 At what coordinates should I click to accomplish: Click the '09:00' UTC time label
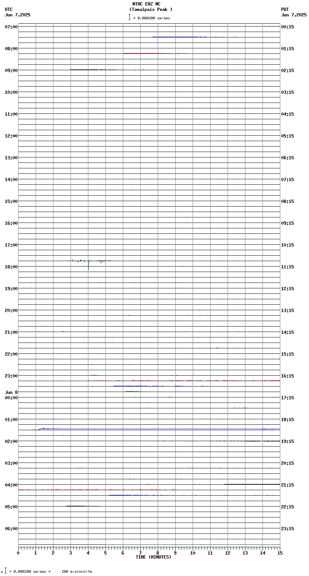(x=11, y=71)
